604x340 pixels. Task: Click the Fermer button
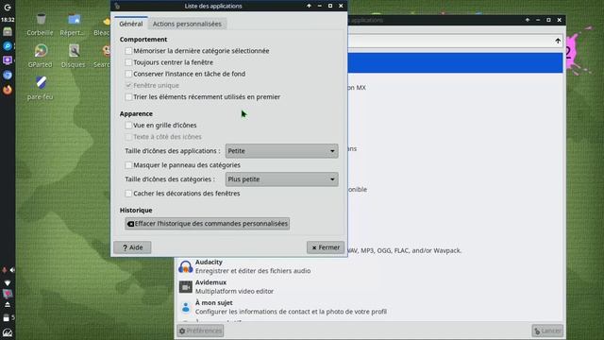coord(326,247)
